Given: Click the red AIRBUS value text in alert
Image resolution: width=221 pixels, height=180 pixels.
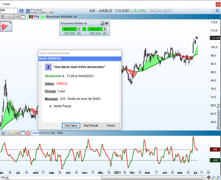Looking at the screenshot, I should [62, 84].
